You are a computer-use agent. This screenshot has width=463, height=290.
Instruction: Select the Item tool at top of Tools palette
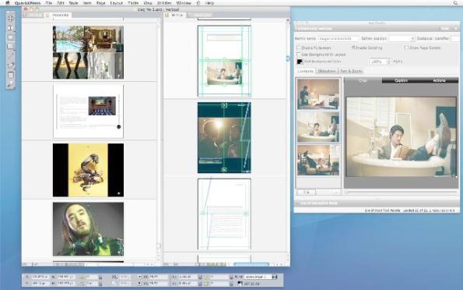11,18
